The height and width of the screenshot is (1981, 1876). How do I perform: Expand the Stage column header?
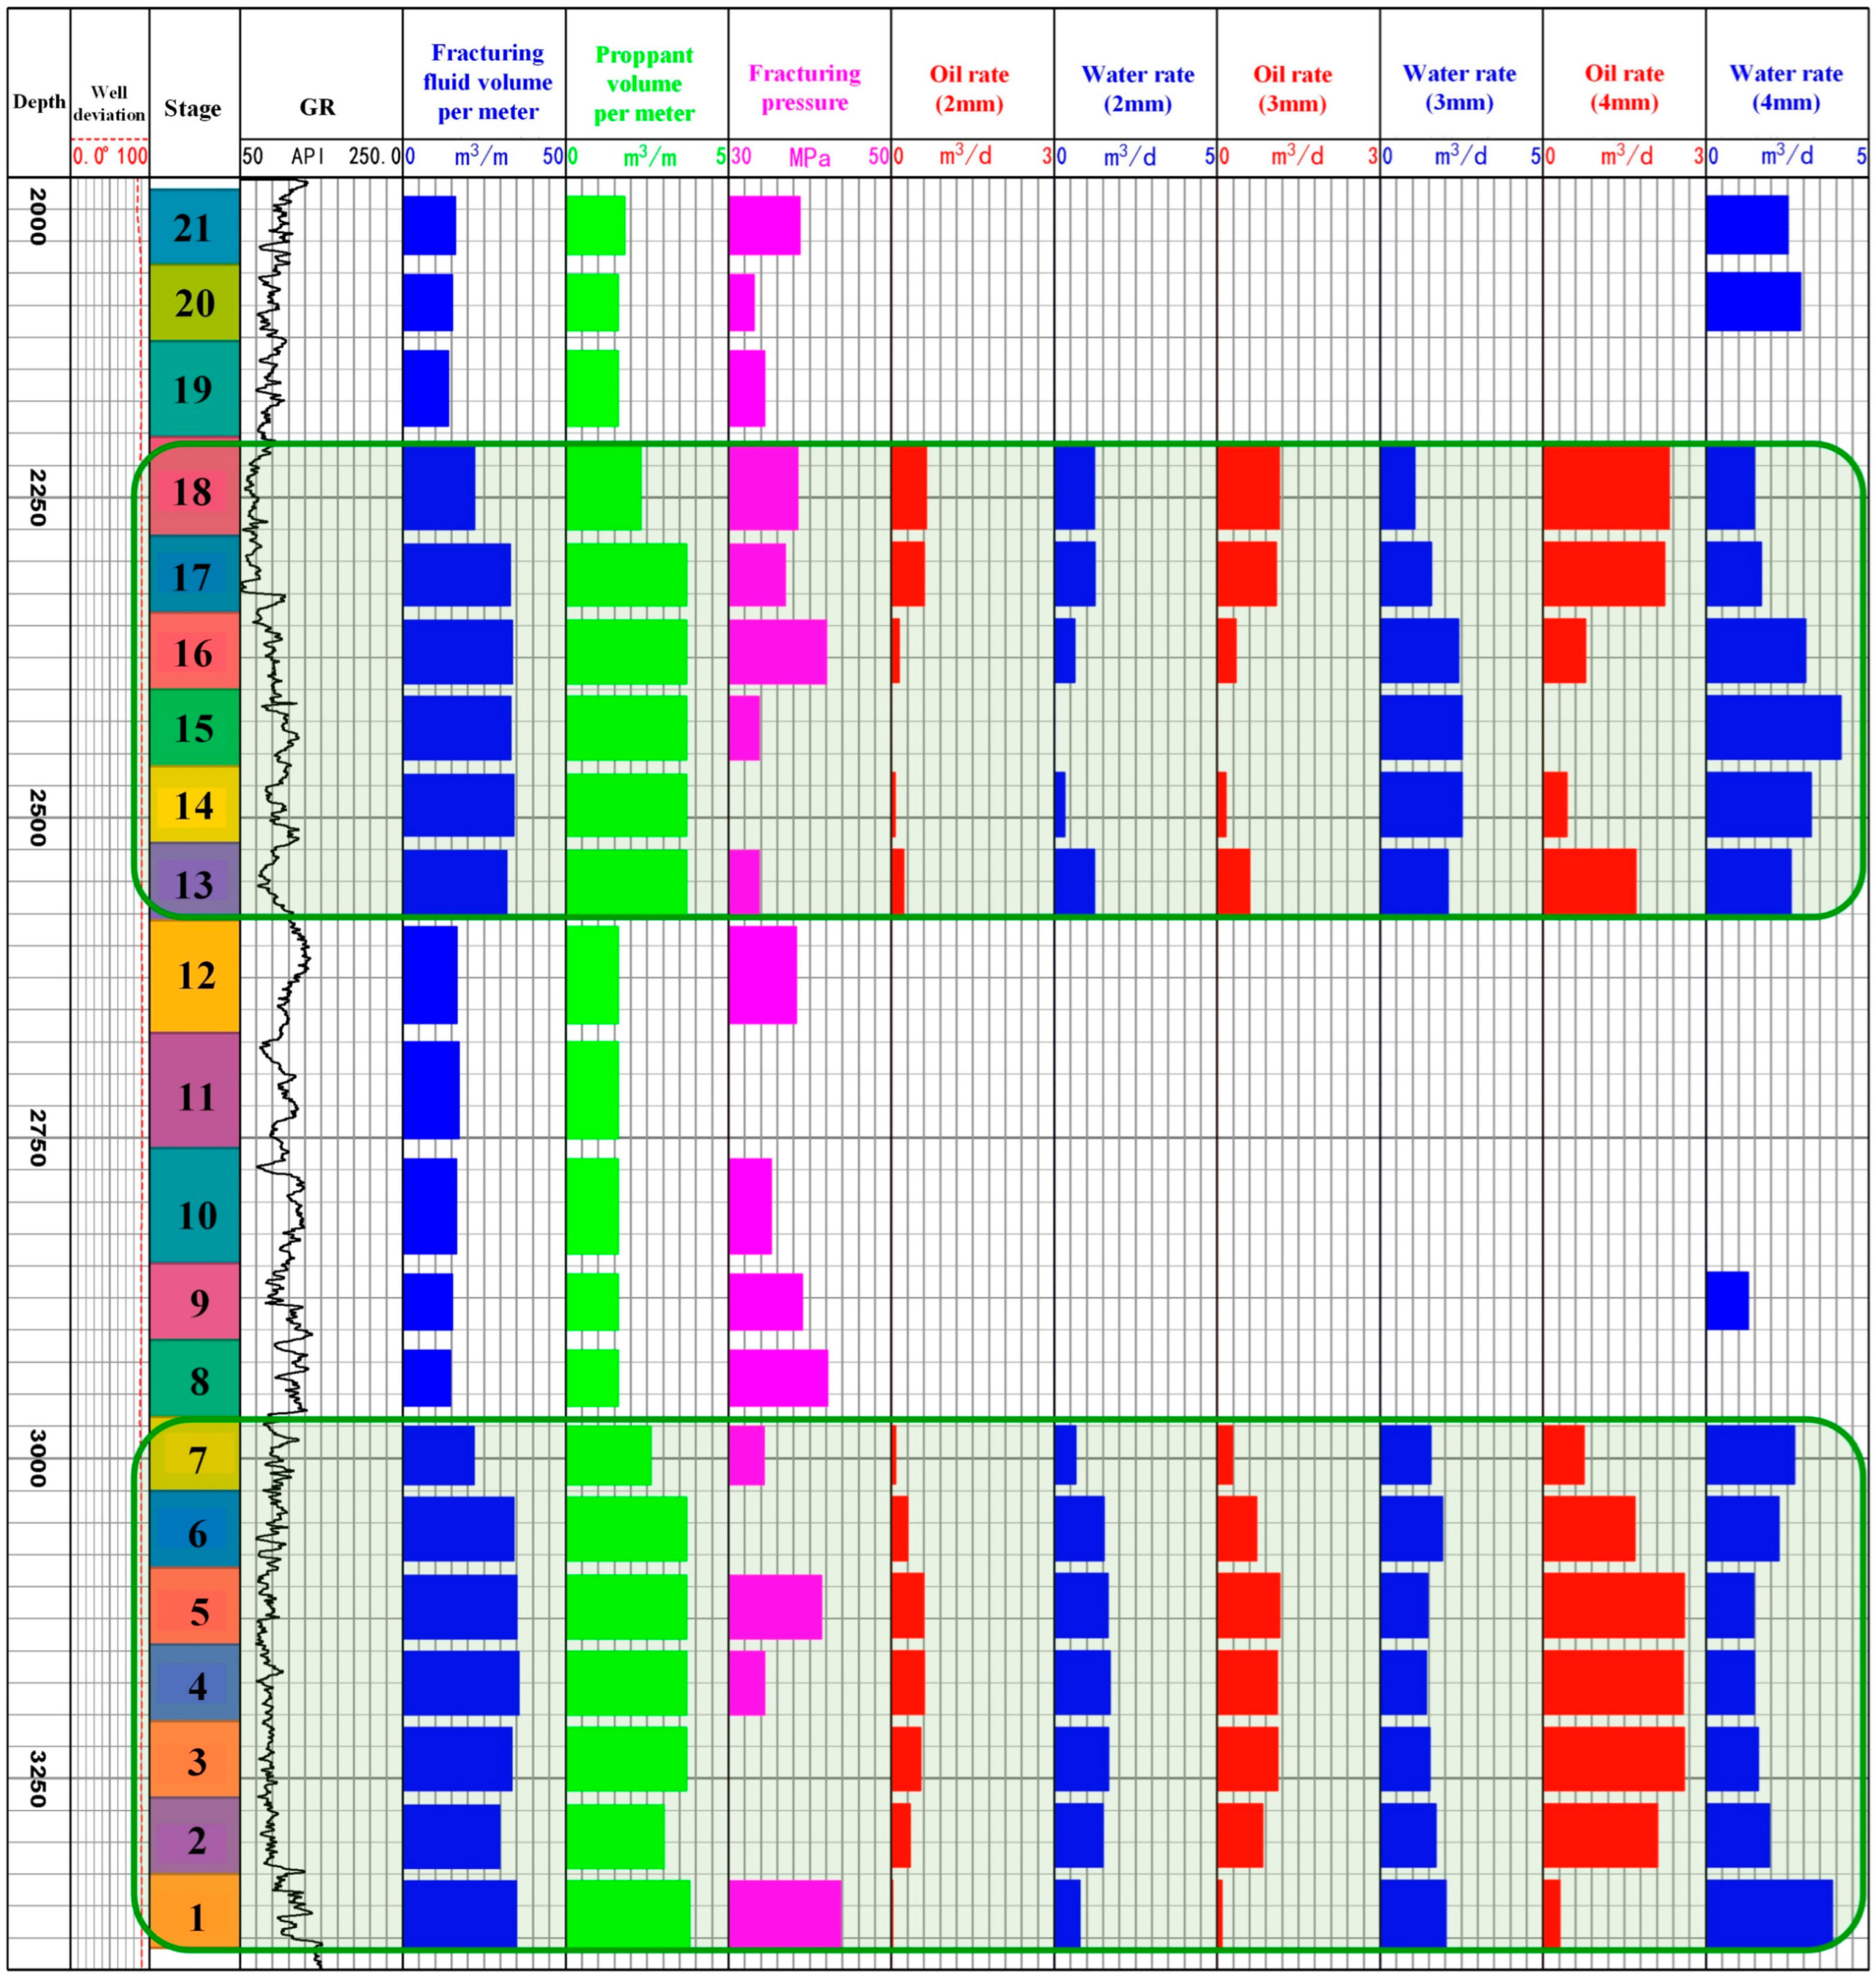click(x=192, y=108)
